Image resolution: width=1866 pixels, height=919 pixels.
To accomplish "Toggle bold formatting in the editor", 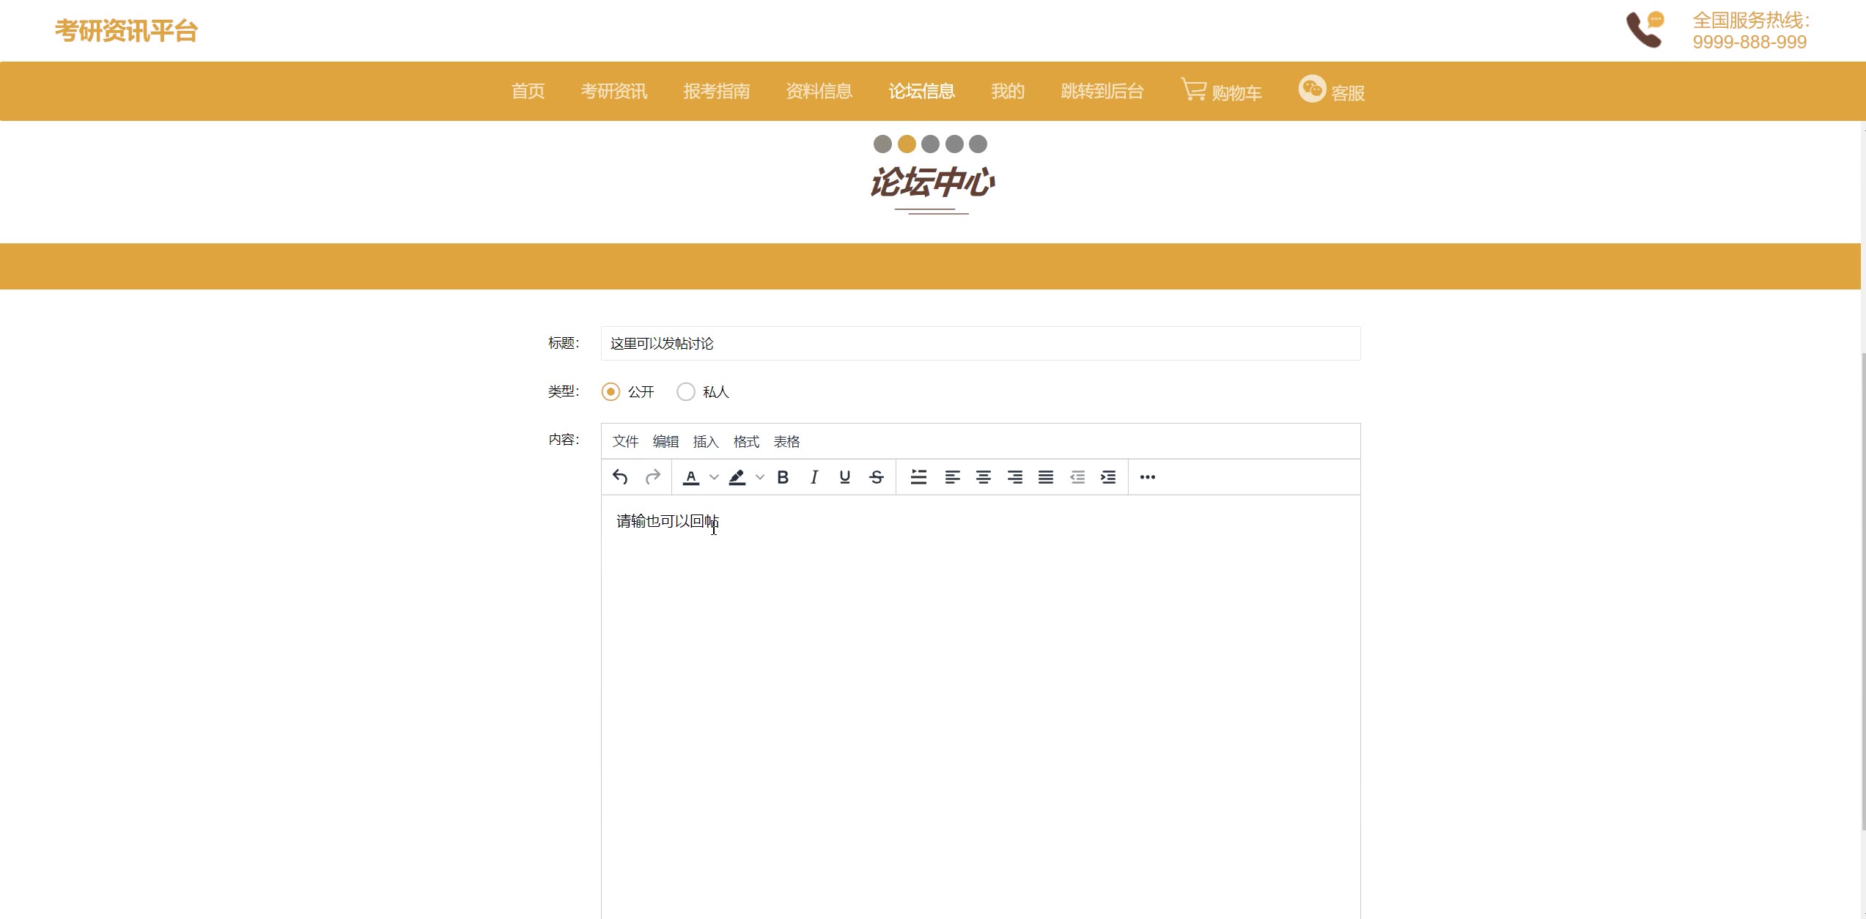I will pos(783,477).
